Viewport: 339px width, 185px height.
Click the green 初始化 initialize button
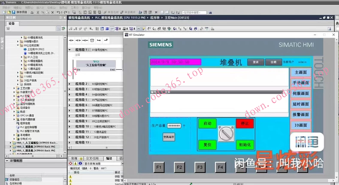pyautogui.click(x=245, y=145)
